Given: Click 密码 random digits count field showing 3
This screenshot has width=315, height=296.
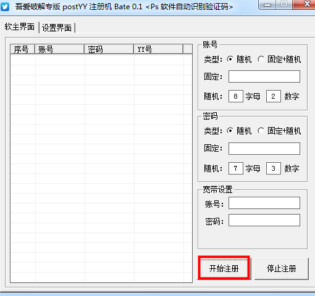Looking at the screenshot, I should point(274,168).
